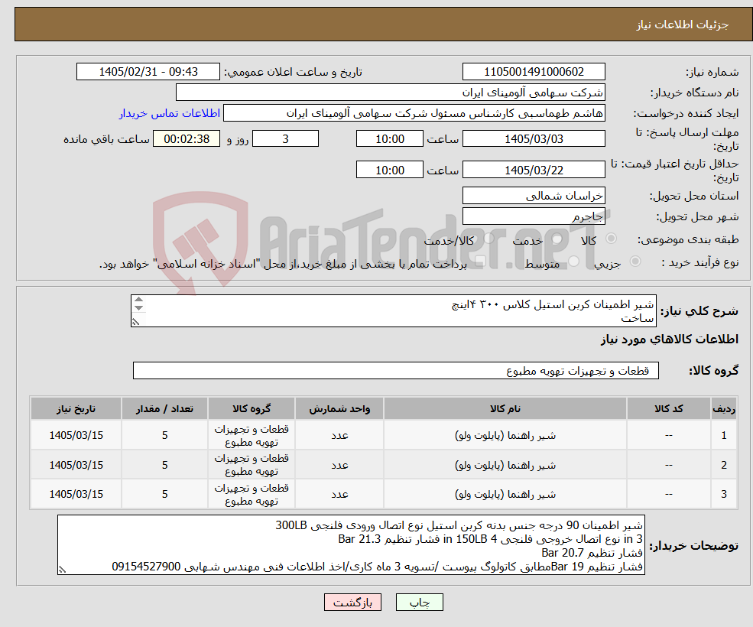Image resolution: width=753 pixels, height=627 pixels.
Task: Click the description box scroll down arrow
Action: (x=139, y=308)
